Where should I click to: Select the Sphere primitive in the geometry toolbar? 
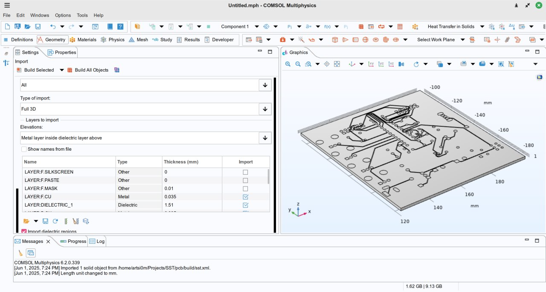pos(365,40)
